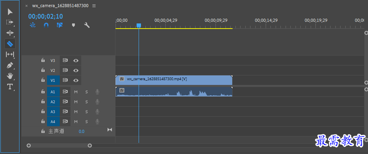Toggle Linked Selection button

(60, 25)
